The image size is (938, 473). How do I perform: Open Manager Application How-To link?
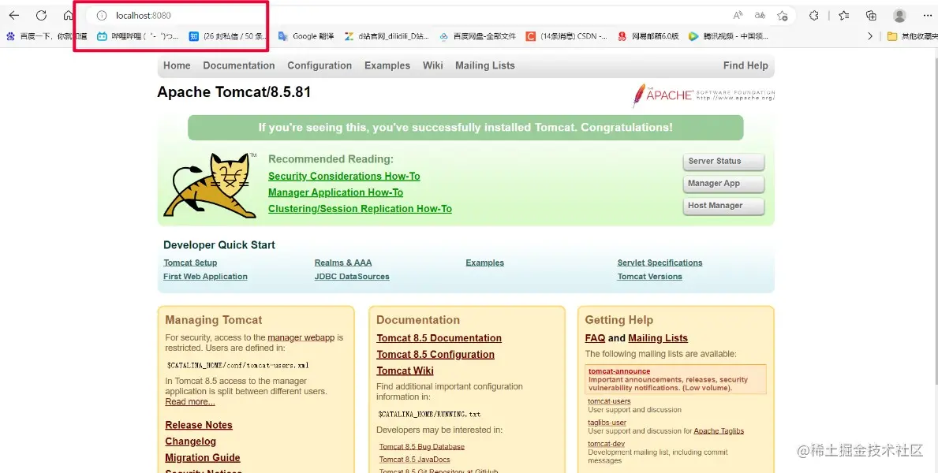335,192
